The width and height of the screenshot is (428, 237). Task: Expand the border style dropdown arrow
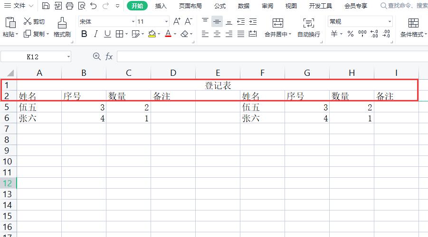point(126,34)
